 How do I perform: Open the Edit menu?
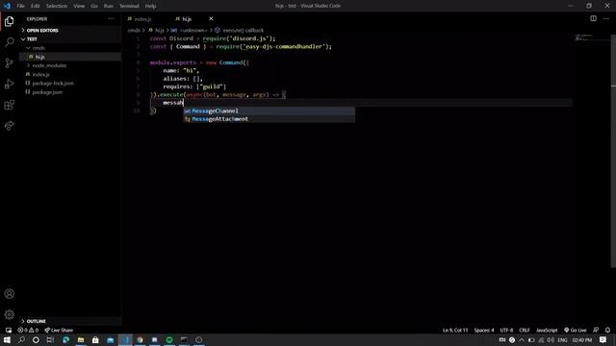coord(36,6)
